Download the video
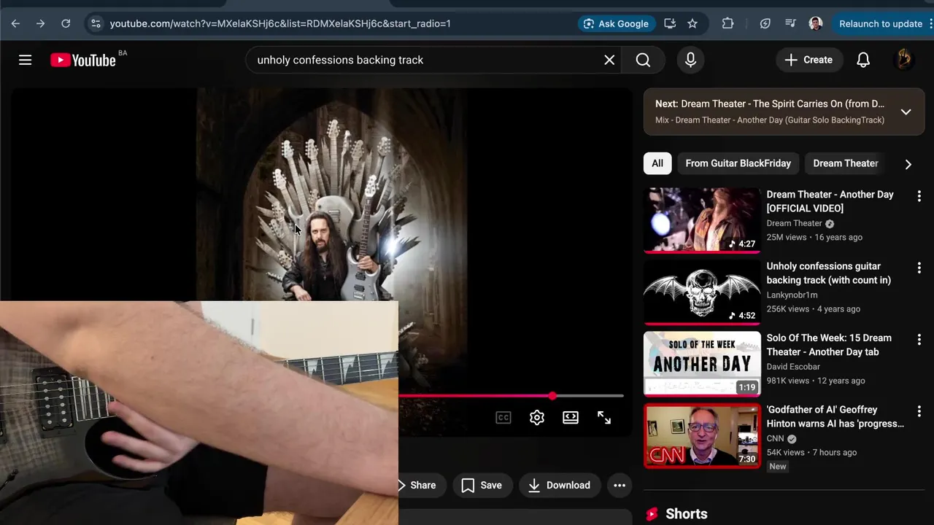The width and height of the screenshot is (934, 525). tap(560, 485)
